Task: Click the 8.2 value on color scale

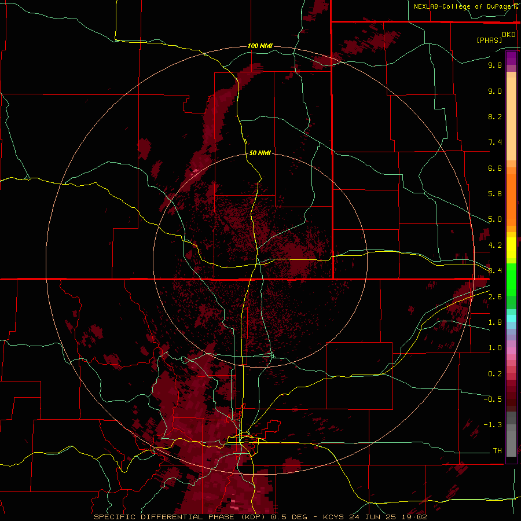Action: click(x=495, y=116)
